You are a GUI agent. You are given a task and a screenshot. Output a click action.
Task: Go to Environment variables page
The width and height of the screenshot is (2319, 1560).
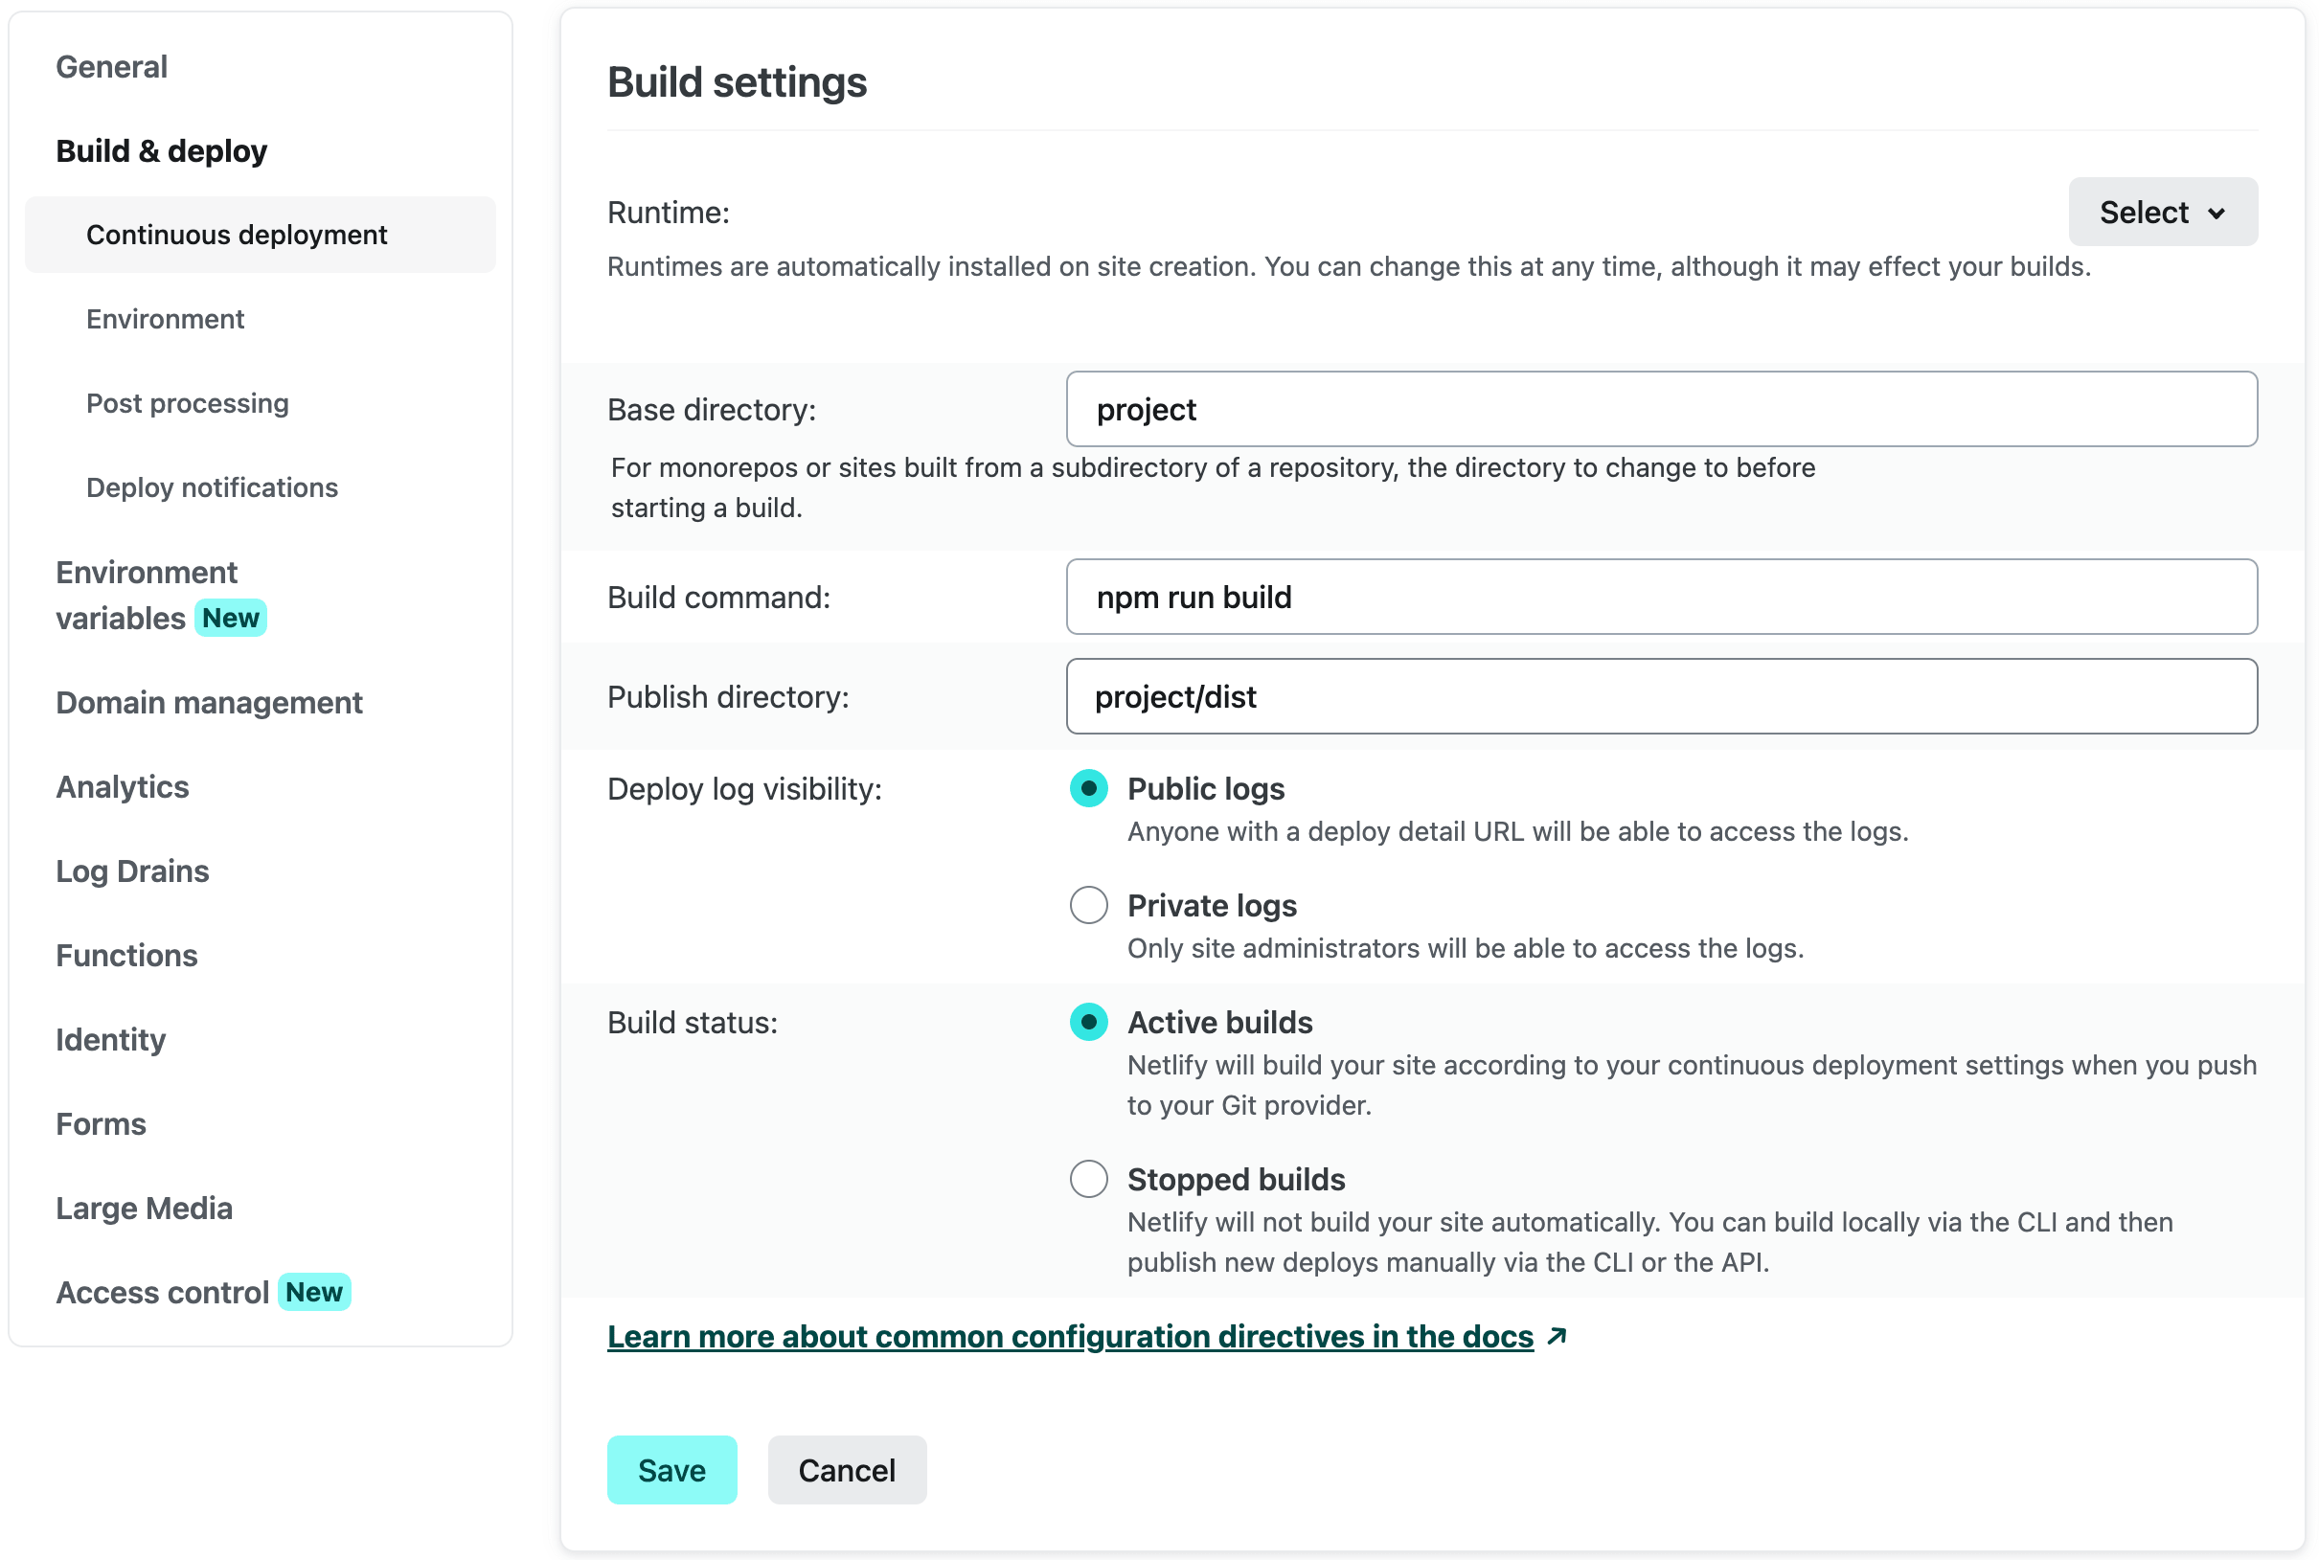(x=147, y=595)
